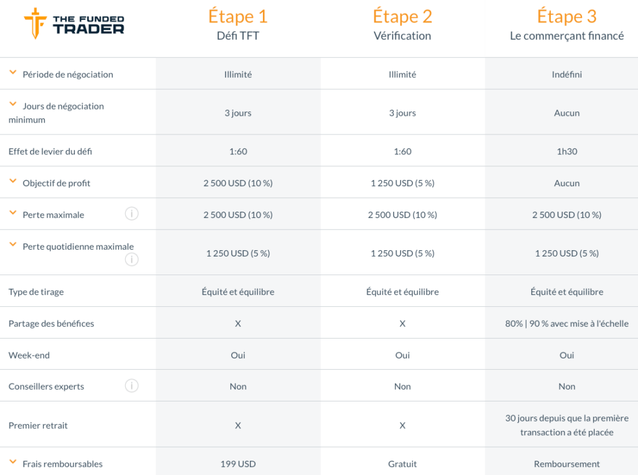The width and height of the screenshot is (638, 475).
Task: Expand the Jours de négociation minimum row
Action: (x=12, y=103)
